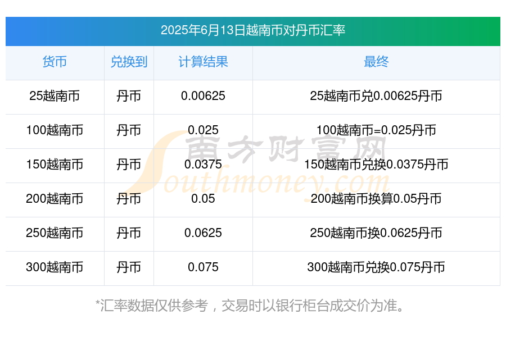Select the value 0.025 in the 计算结果 column
Screen dimensions: 506x337
(203, 130)
